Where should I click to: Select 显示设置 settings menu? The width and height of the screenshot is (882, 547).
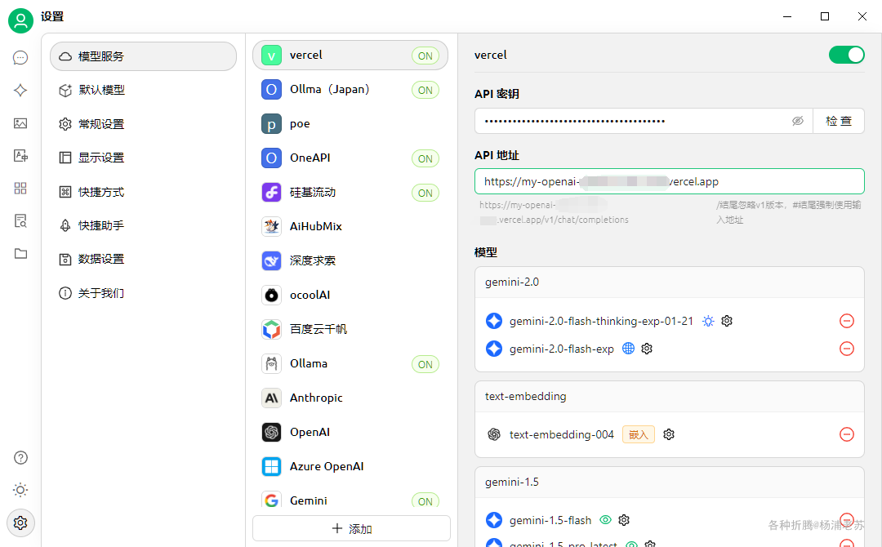click(144, 158)
